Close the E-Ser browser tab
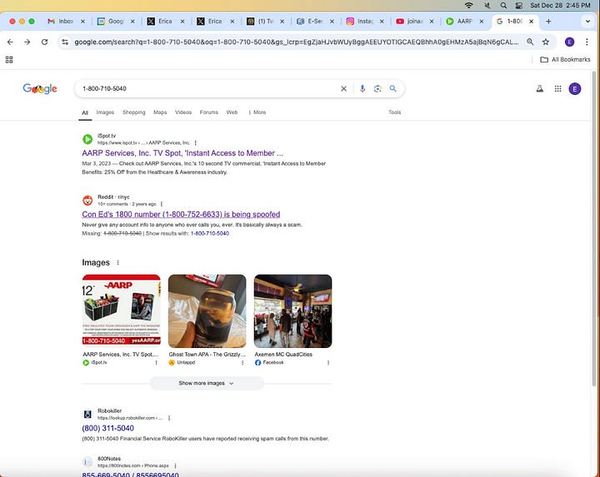 332,22
